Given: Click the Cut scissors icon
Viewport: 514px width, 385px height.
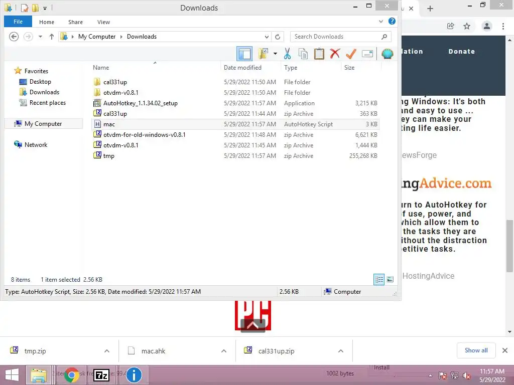Looking at the screenshot, I should [x=287, y=54].
